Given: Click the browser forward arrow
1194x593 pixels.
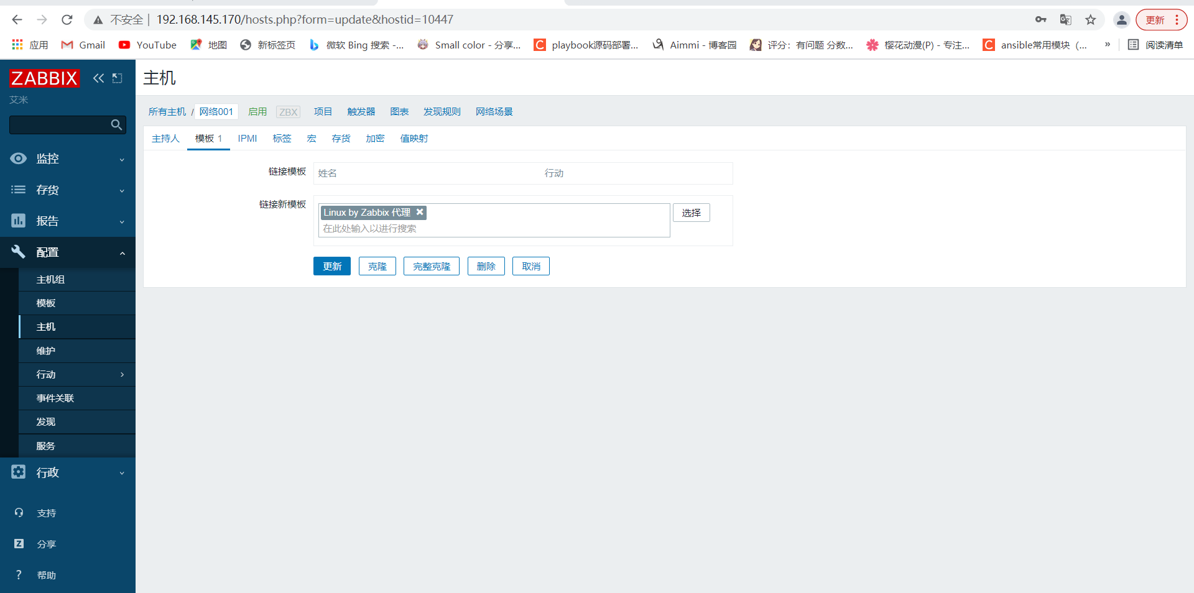Looking at the screenshot, I should pos(42,20).
